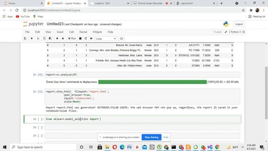Image resolution: width=268 pixels, height=151 pixels.
Task: Click the report.show_html code cell
Action: 142,96
